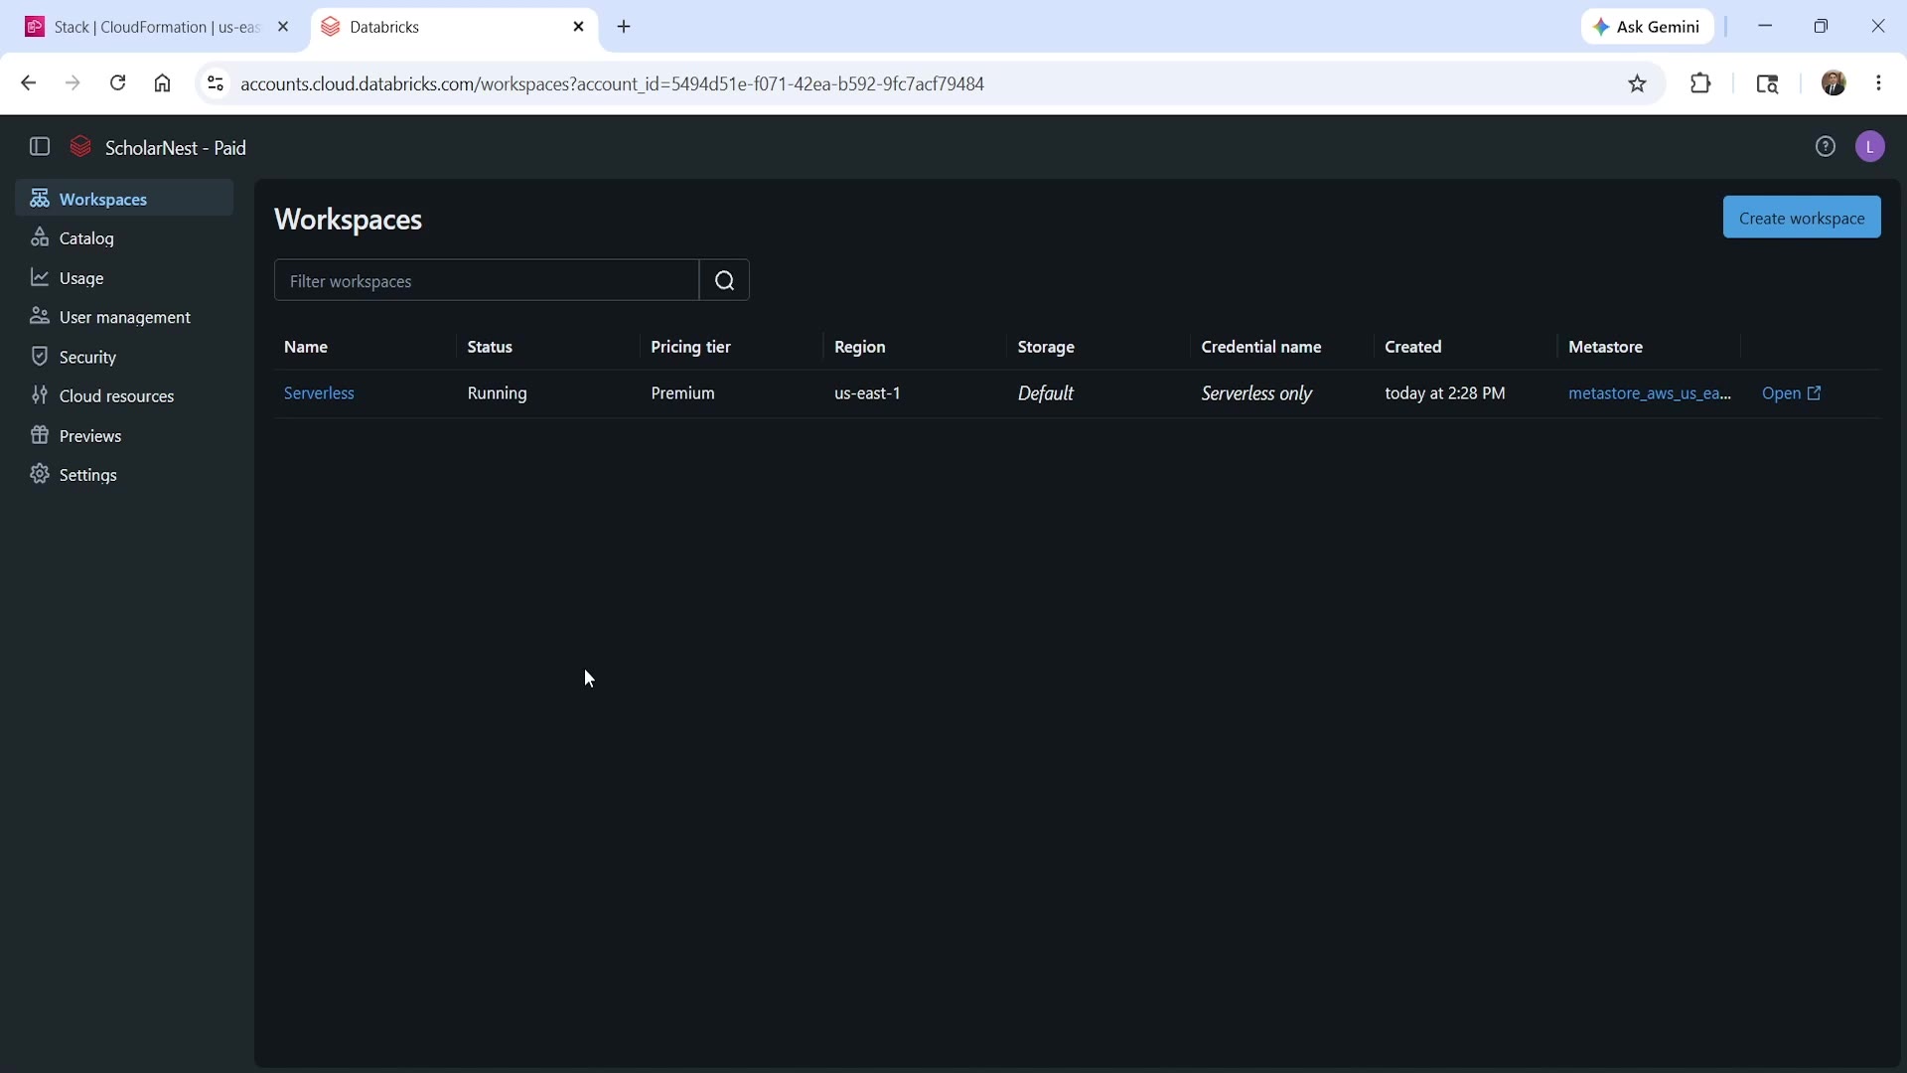Image resolution: width=1907 pixels, height=1073 pixels.
Task: Go to Catalog in the sidebar
Action: (x=124, y=238)
